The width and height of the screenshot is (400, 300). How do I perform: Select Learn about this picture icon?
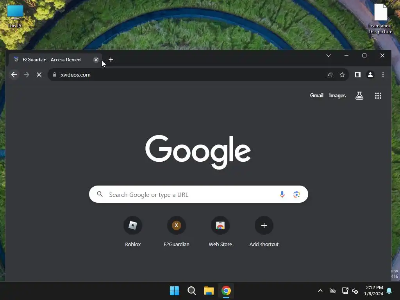tap(380, 19)
